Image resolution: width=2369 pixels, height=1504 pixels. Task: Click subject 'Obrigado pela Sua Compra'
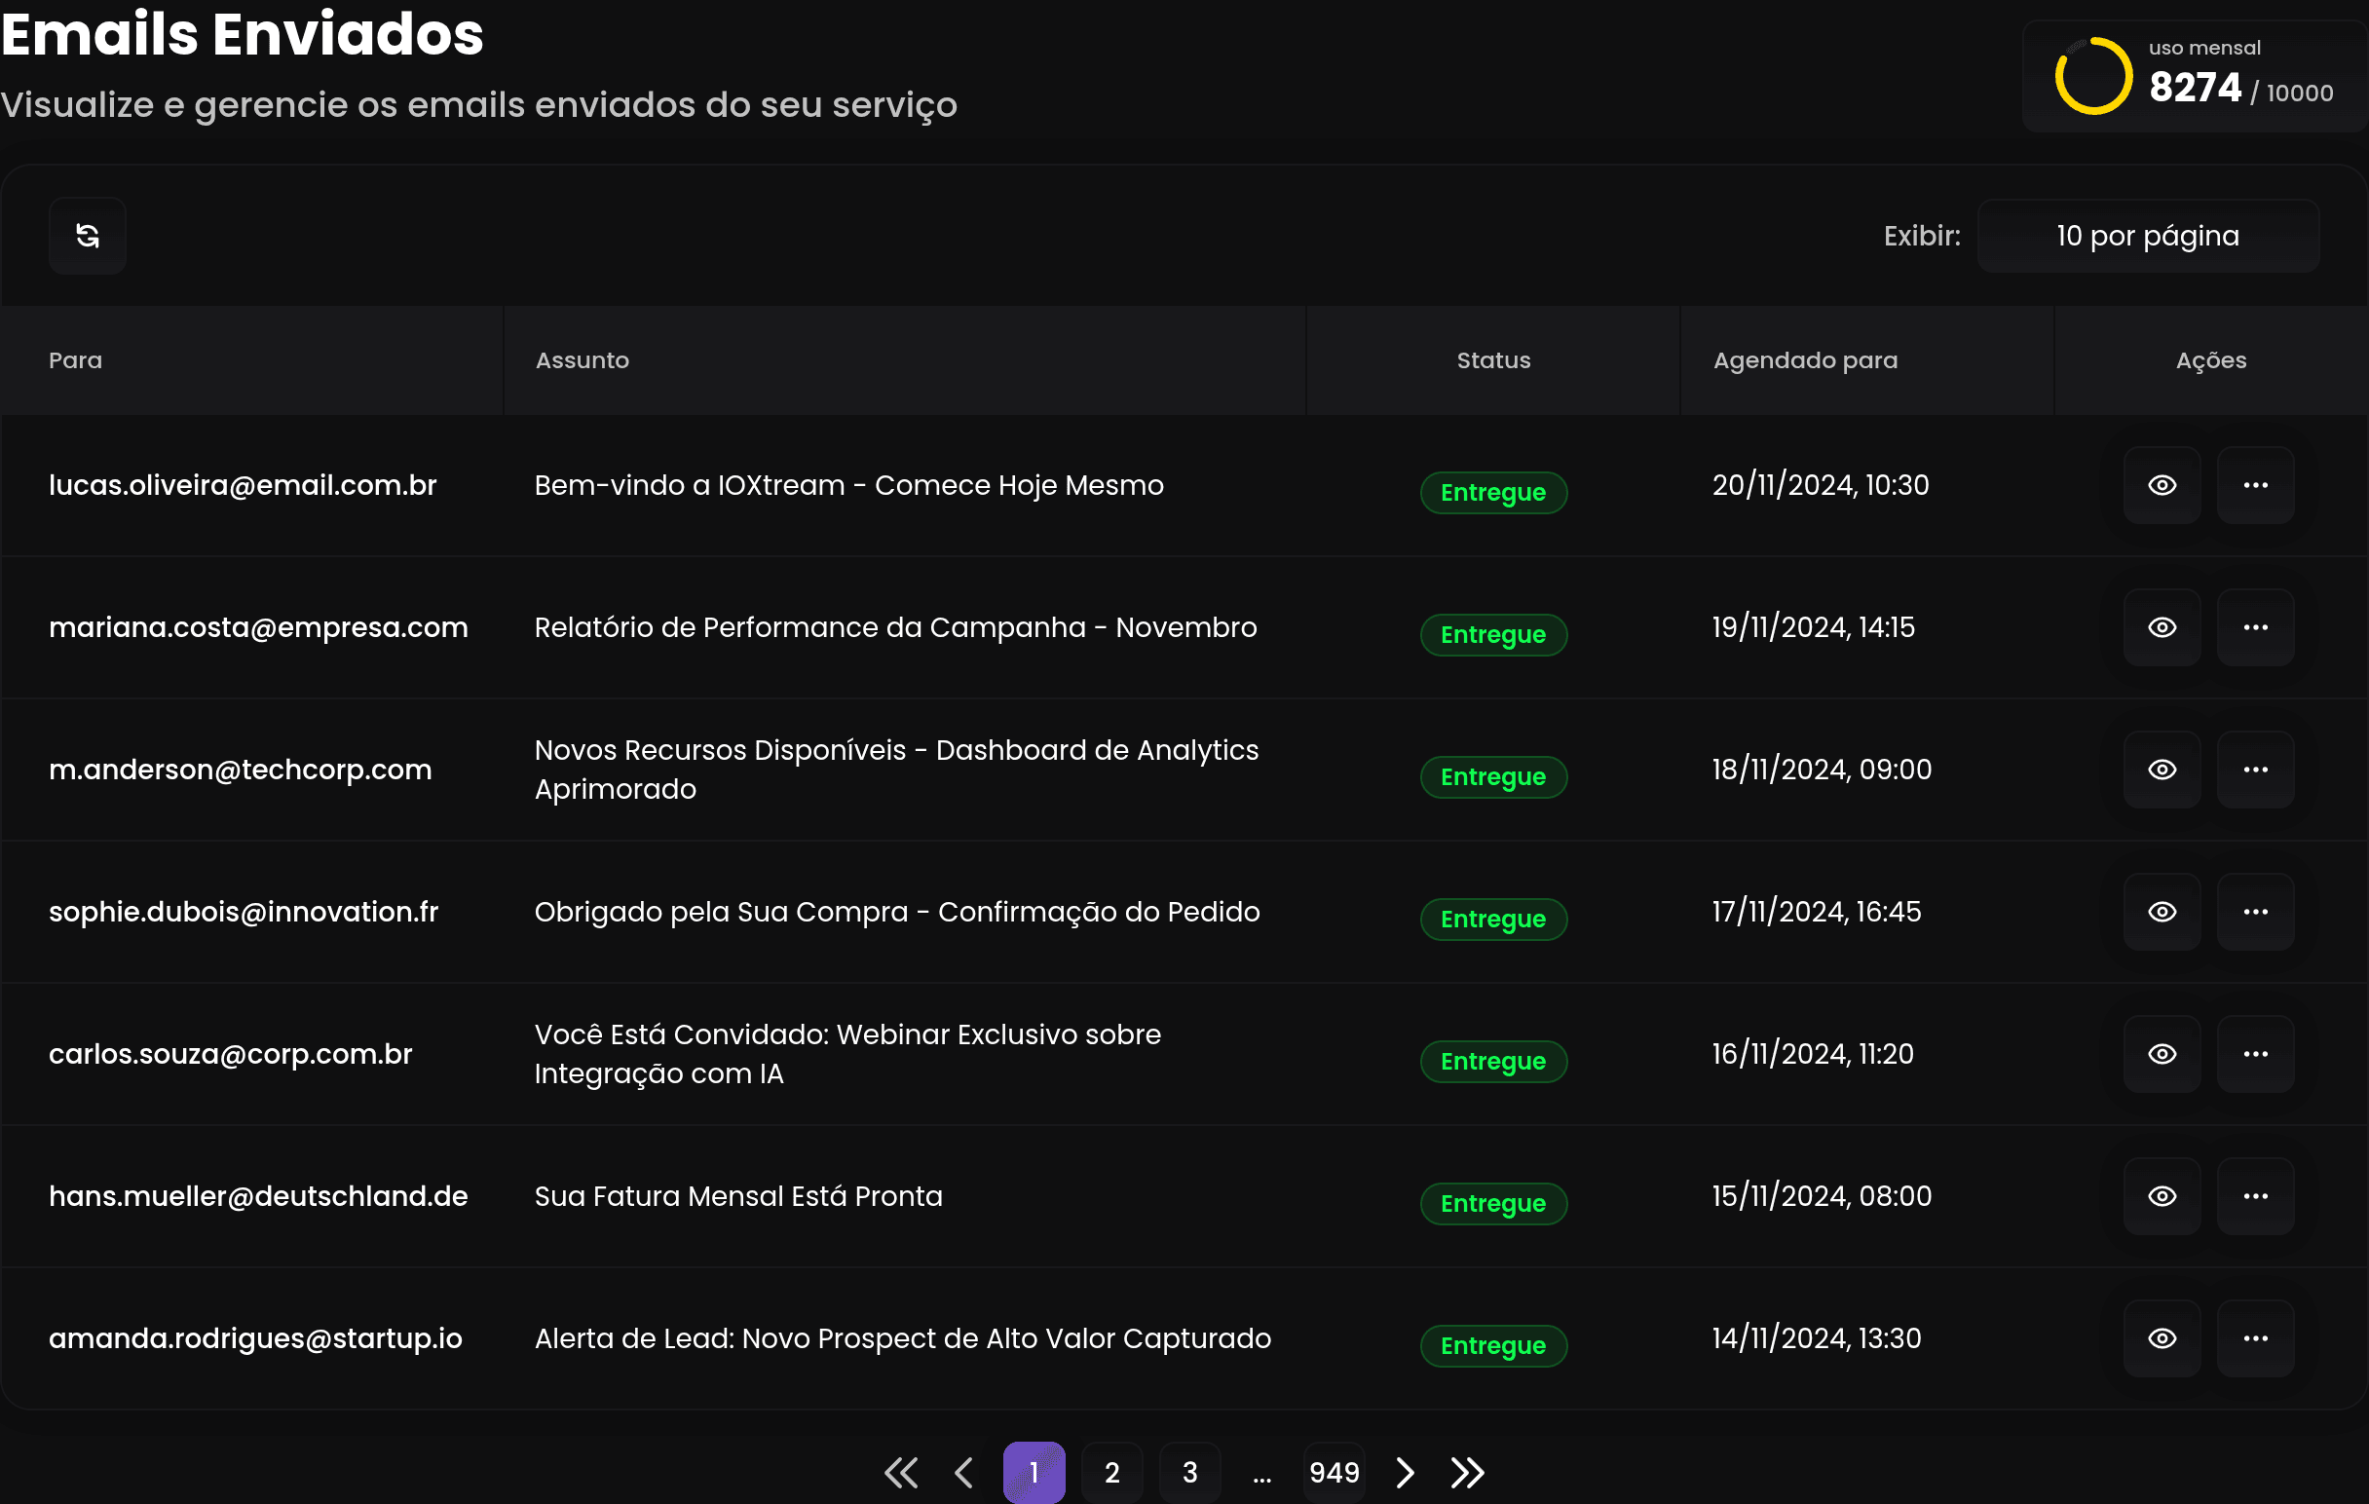pyautogui.click(x=896, y=912)
